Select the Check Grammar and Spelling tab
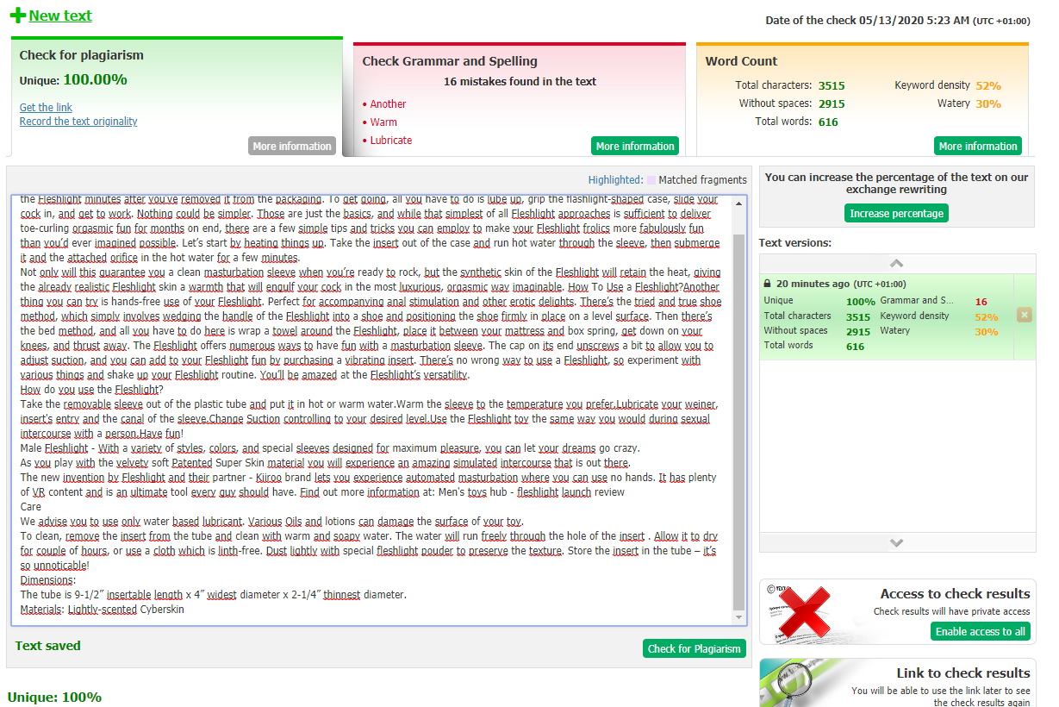Screen dimensions: 1059x707 pyautogui.click(x=520, y=99)
